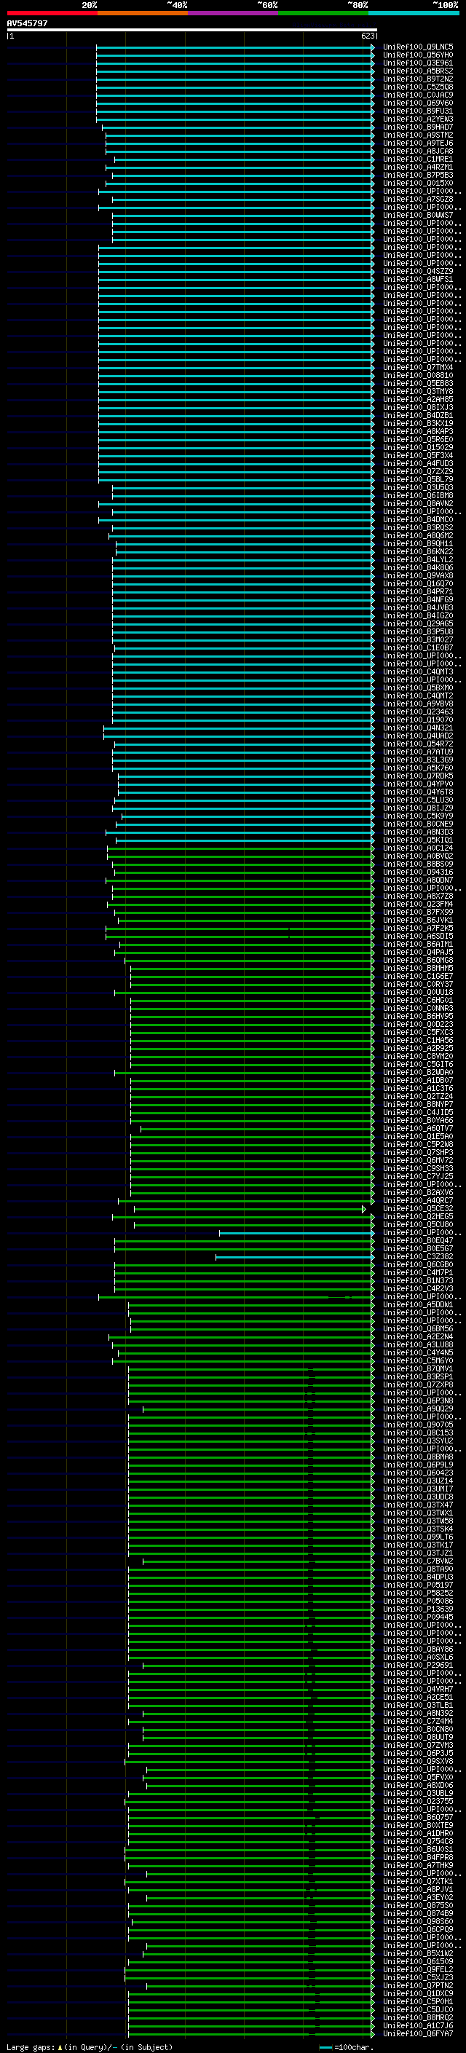Image resolution: width=466 pixels, height=2053 pixels.
Task: Select hit label UniRef100_A1DHR0
Action: tap(417, 1833)
